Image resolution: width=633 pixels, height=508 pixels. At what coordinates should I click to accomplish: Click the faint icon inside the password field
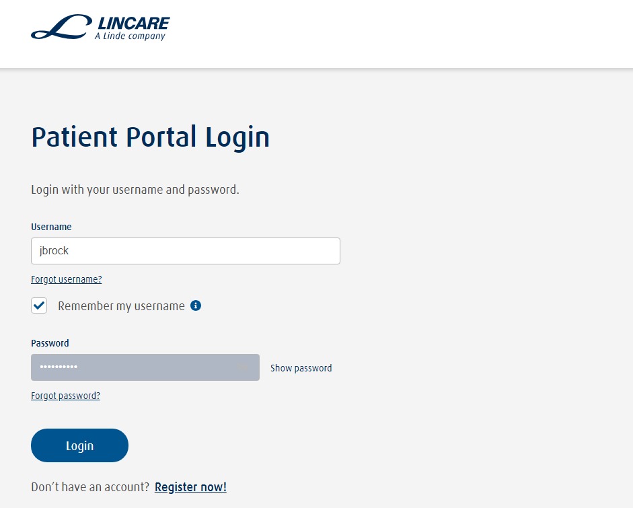click(242, 367)
